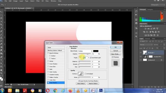Screen dimensions: 166x93
Task: Select the Elliptical Marquee tool
Action: 1,15
